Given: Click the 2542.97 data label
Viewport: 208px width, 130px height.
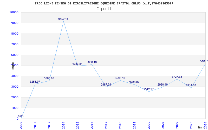Looking at the screenshot, I should [x=148, y=89].
